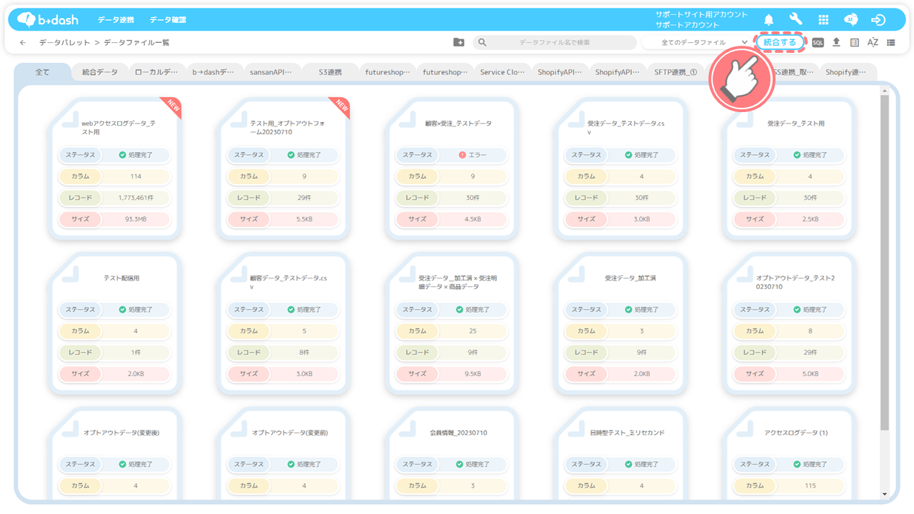
Task: Select the 全て tab
Action: pyautogui.click(x=43, y=72)
